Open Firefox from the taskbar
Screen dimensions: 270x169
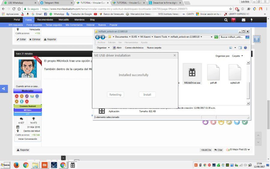(x=16, y=165)
